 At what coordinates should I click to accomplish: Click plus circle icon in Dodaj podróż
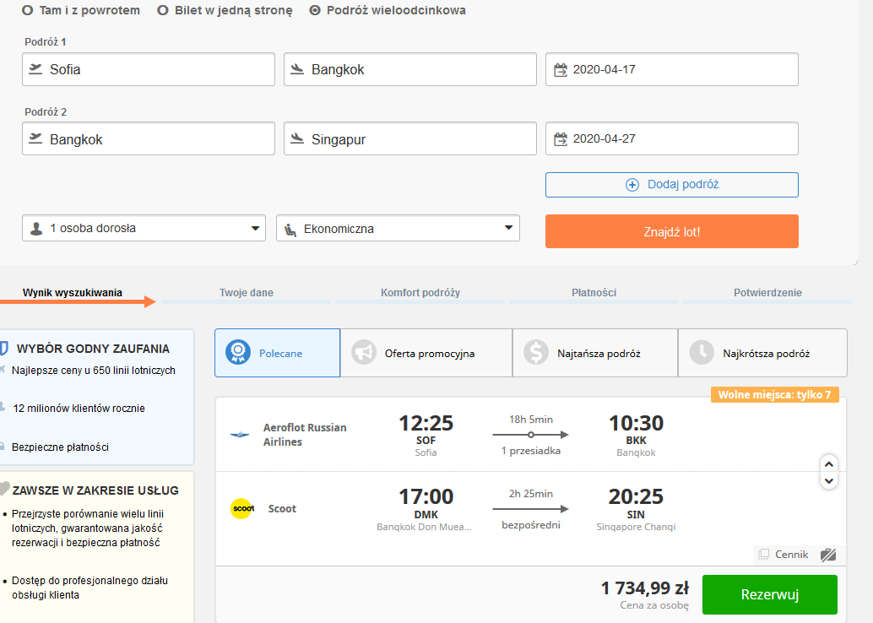632,185
